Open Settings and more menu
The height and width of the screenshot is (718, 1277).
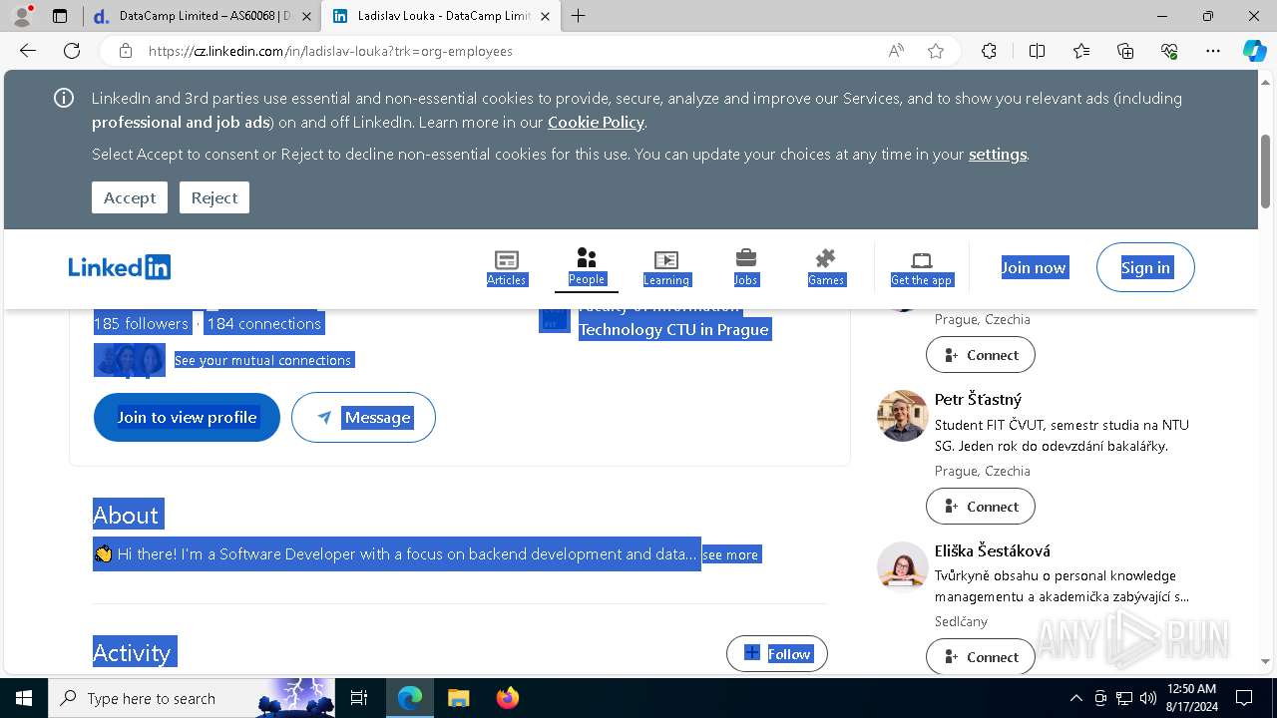1213,51
